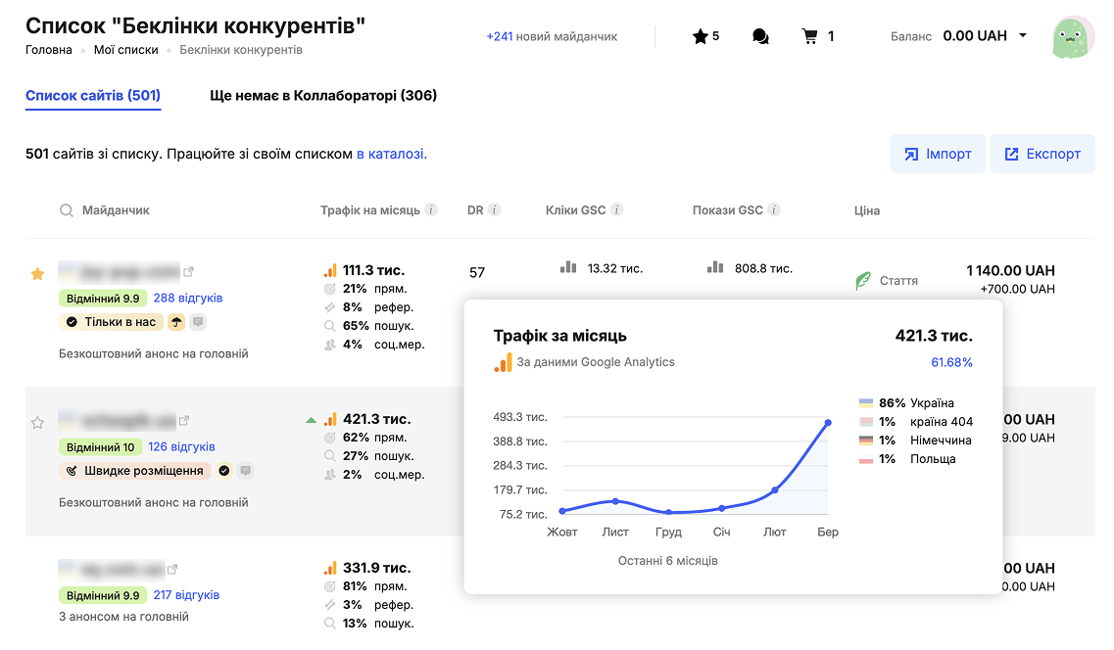The width and height of the screenshot is (1114, 650).
Task: Open the messages chat bubble icon
Action: [x=760, y=36]
